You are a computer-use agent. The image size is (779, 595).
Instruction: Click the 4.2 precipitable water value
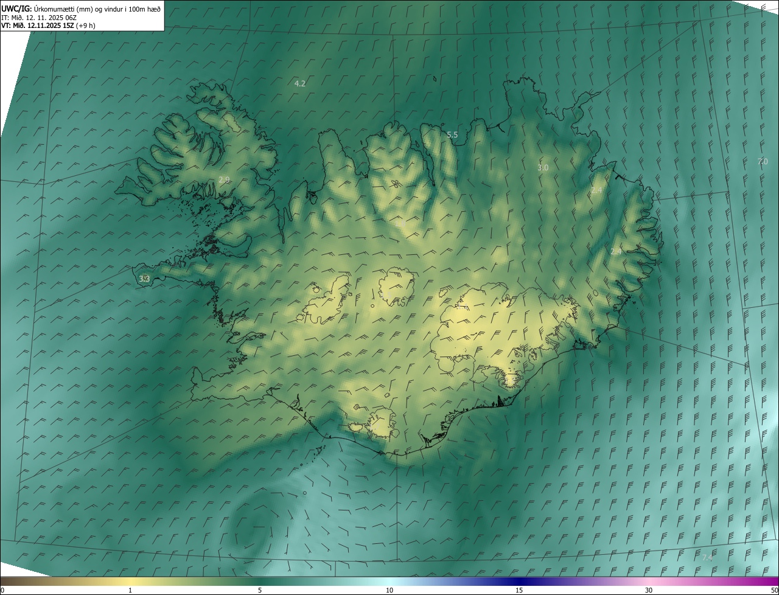coord(299,83)
